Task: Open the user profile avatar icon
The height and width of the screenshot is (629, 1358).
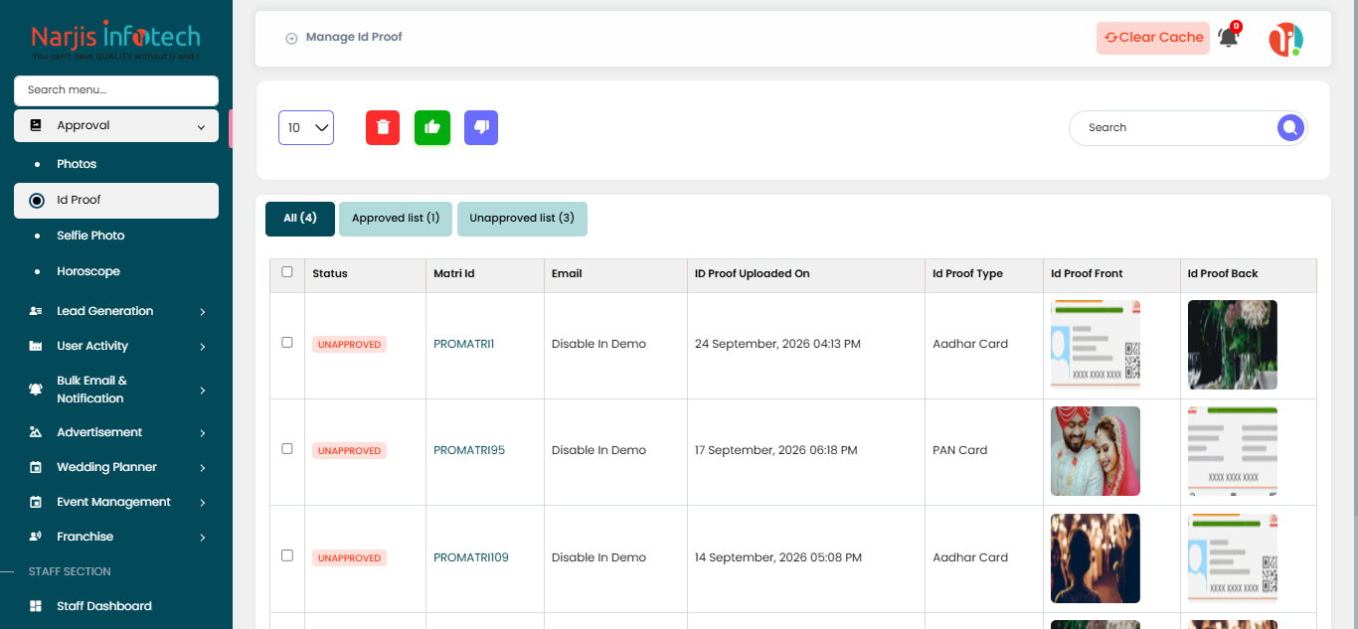Action: click(1285, 39)
